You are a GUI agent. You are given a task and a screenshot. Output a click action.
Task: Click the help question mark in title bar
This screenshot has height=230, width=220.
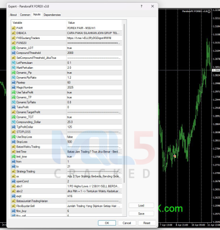click(x=141, y=6)
